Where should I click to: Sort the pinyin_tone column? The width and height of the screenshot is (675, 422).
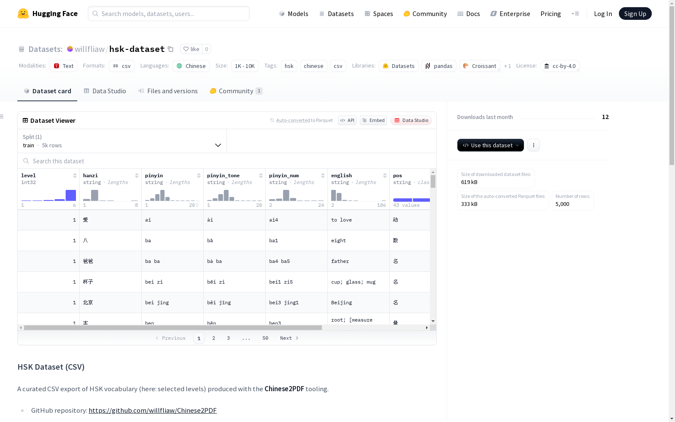261,176
